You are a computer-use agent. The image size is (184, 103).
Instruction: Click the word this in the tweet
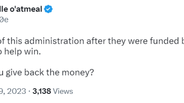[x=15, y=41]
